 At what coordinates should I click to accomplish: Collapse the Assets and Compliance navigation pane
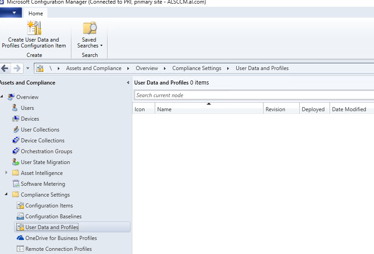coord(128,83)
